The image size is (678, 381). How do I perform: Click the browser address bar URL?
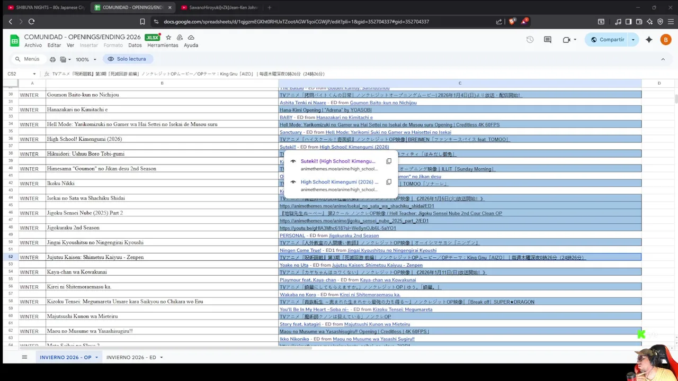pos(296,22)
